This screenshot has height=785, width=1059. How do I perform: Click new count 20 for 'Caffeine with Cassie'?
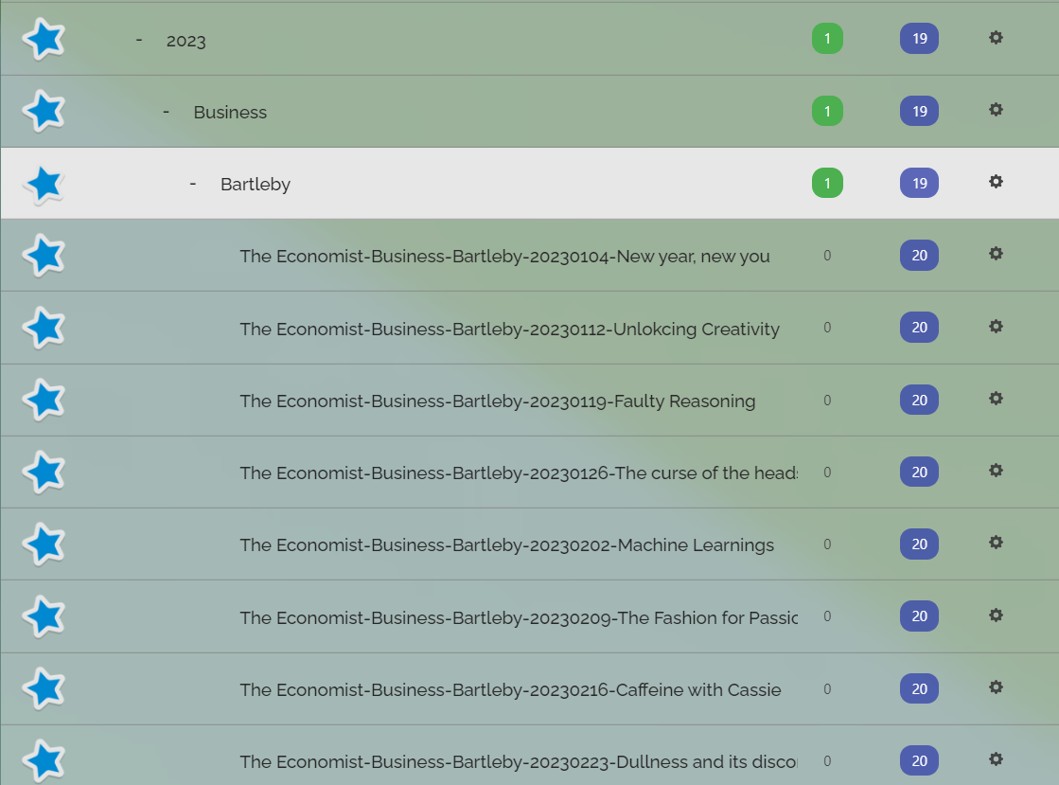[x=919, y=688]
